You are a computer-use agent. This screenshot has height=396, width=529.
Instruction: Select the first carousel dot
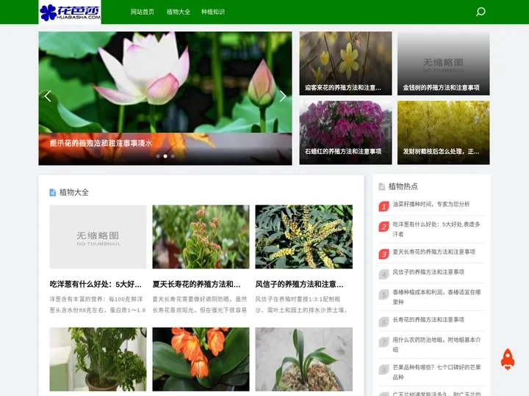pos(158,156)
